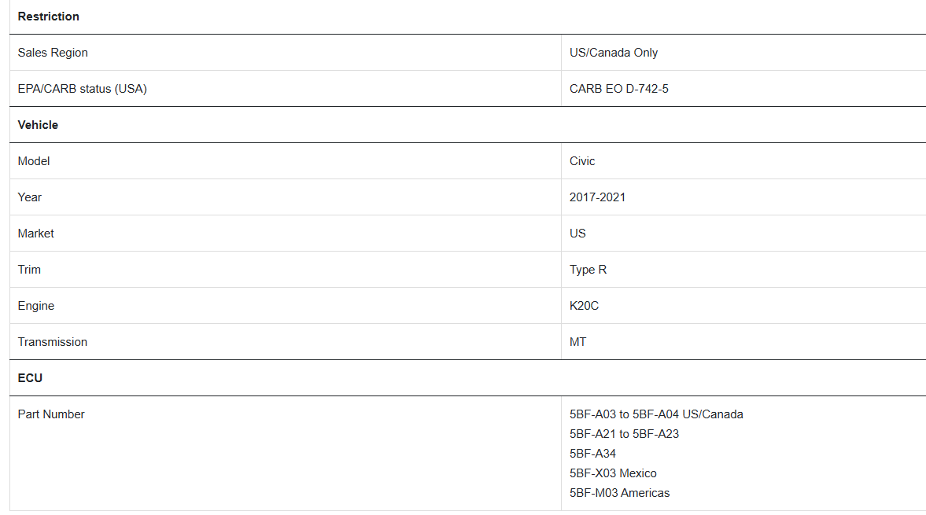Select the Model row label
Screen dimensions: 926x515
coord(34,161)
